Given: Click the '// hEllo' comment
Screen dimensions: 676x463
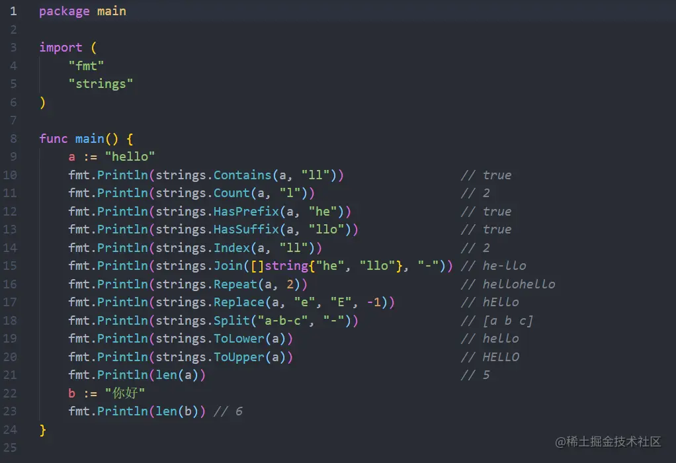Looking at the screenshot, I should pyautogui.click(x=490, y=302).
